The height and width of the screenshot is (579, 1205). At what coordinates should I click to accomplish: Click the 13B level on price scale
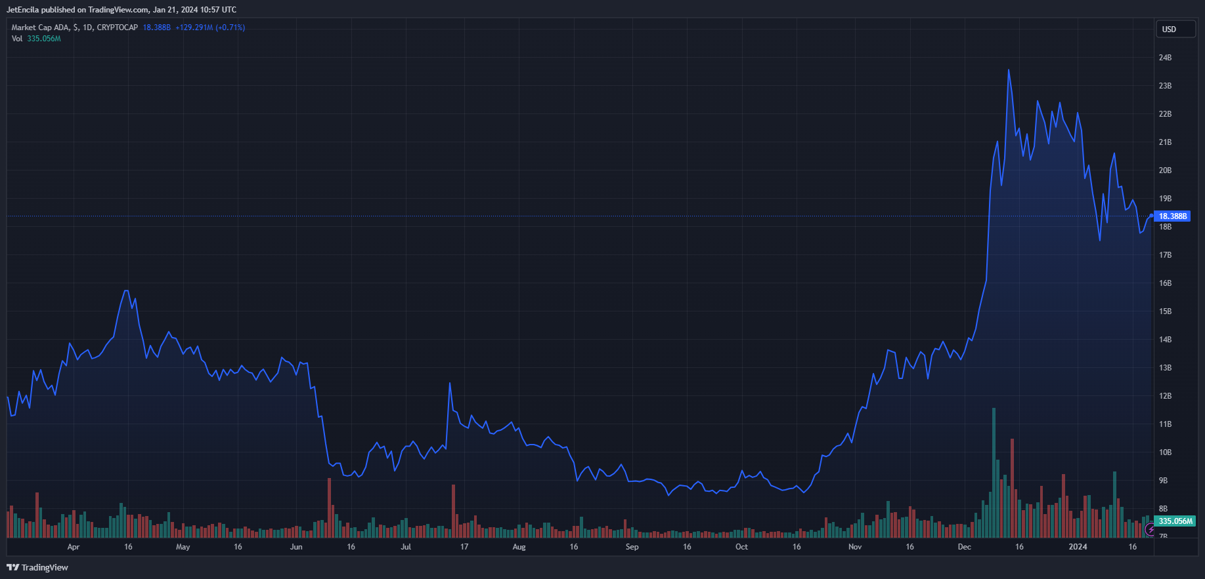click(x=1165, y=368)
